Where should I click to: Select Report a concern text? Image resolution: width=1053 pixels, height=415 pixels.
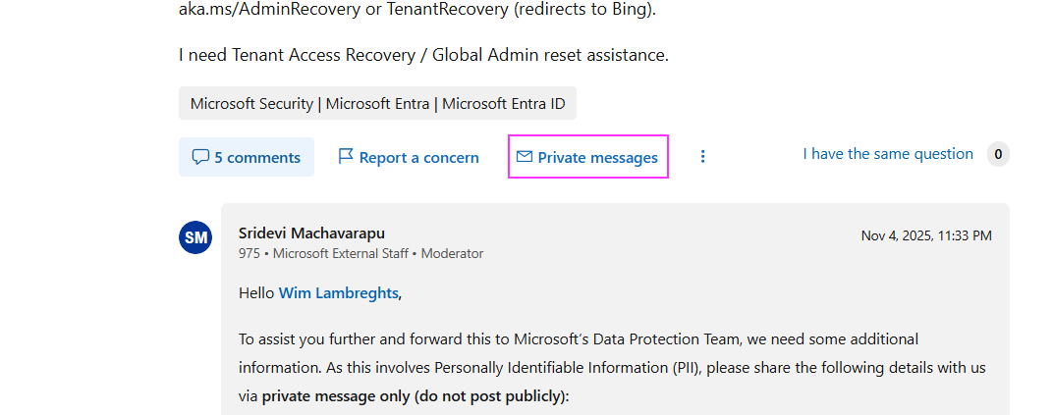coord(419,158)
